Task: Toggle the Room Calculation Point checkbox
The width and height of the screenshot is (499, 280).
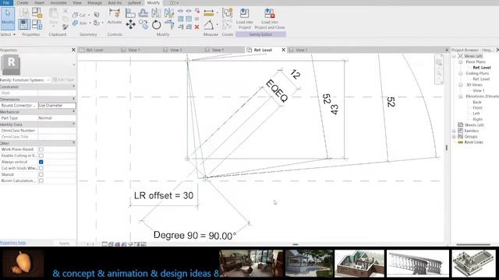Action: (x=41, y=180)
